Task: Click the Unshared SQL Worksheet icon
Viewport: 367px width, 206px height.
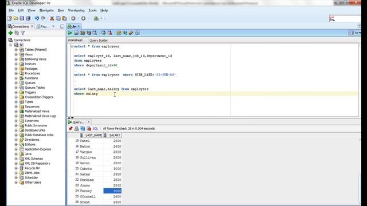Action: [119, 33]
